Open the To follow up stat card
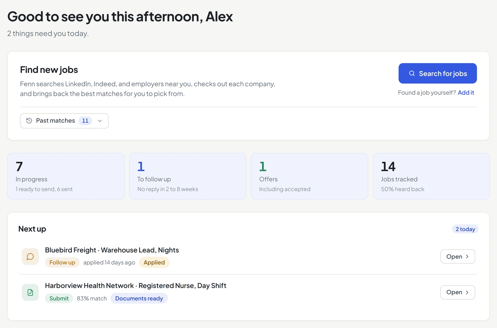The image size is (497, 328). click(x=188, y=176)
